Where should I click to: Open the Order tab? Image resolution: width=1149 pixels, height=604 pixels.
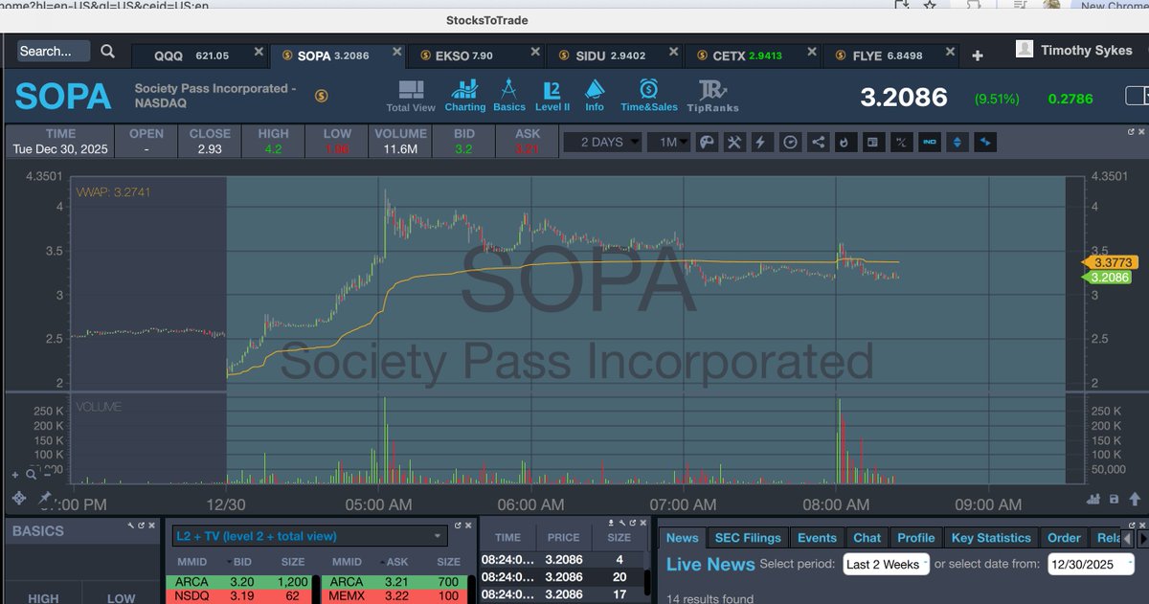(1064, 538)
